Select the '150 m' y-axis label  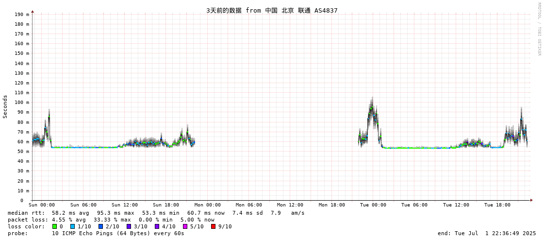(x=22, y=53)
